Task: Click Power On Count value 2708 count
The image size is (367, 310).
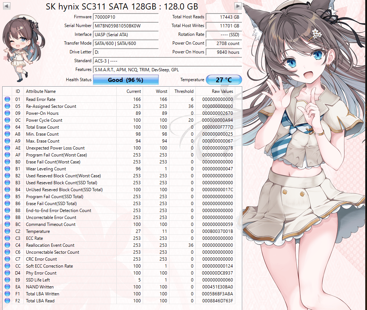Action: [x=224, y=43]
